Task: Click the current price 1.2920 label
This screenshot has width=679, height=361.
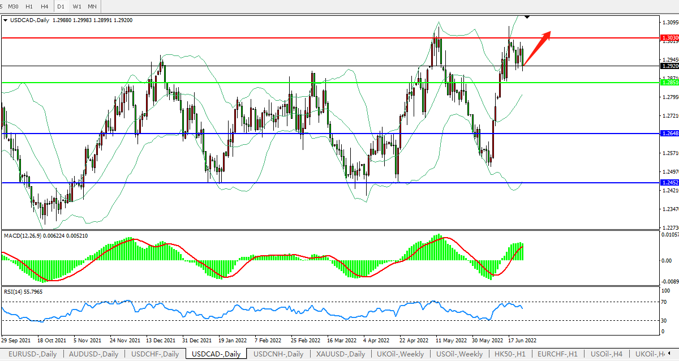Action: point(669,66)
